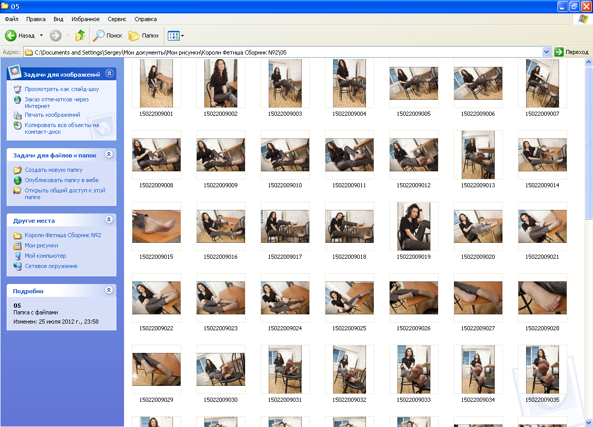Open the Правка menu
The width and height of the screenshot is (593, 427).
(x=36, y=19)
